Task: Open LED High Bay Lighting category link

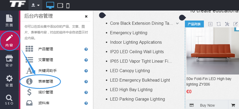Action: click(x=131, y=90)
